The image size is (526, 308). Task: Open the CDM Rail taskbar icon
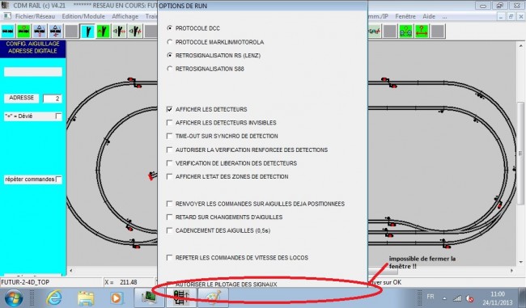pos(181,297)
